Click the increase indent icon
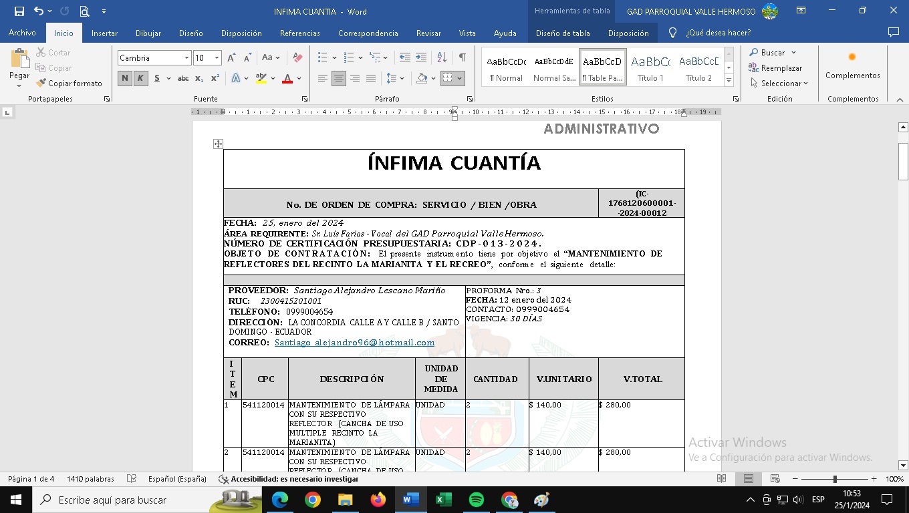This screenshot has width=909, height=513. (420, 58)
